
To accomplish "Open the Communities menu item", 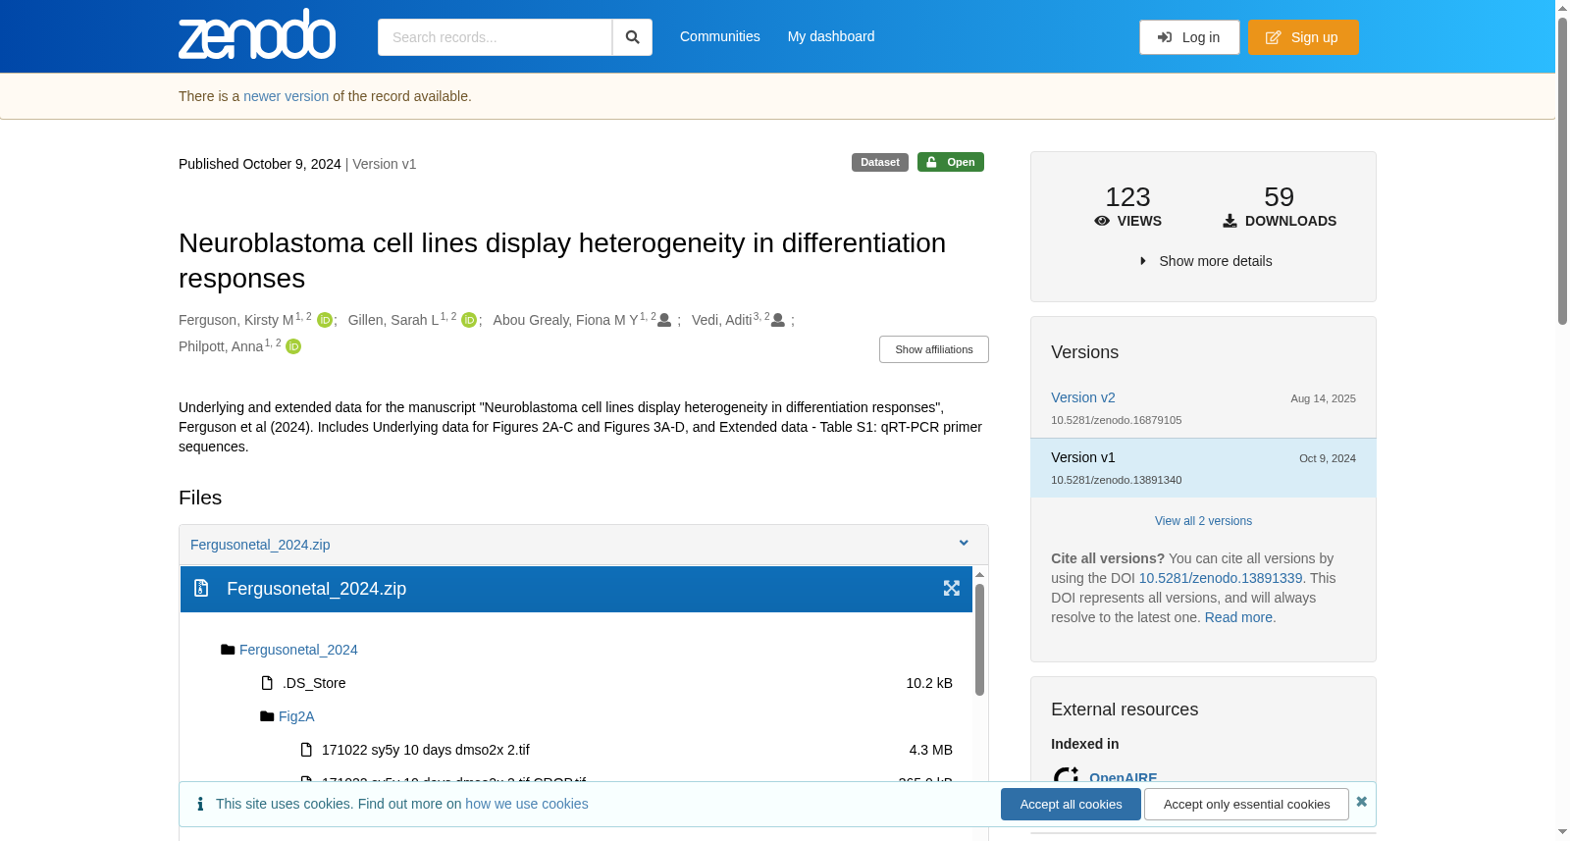I will (720, 36).
